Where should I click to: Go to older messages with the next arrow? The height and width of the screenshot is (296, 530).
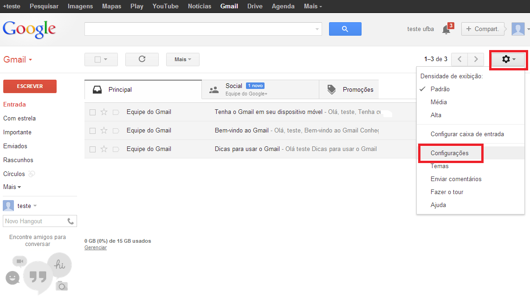pos(476,59)
